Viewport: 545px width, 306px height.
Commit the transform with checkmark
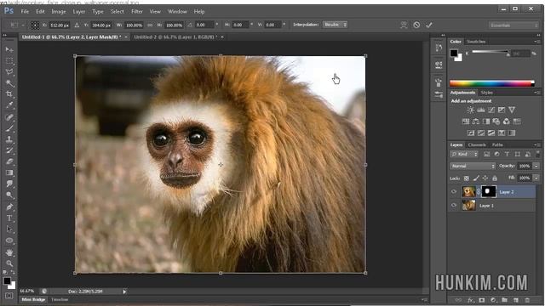[x=429, y=25]
